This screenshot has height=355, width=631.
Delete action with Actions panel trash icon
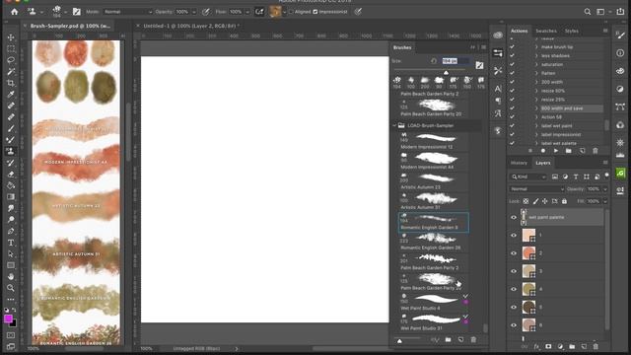[596, 151]
